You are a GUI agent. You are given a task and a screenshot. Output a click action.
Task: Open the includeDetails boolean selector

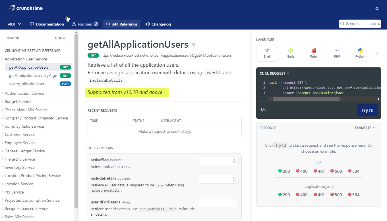(218, 179)
